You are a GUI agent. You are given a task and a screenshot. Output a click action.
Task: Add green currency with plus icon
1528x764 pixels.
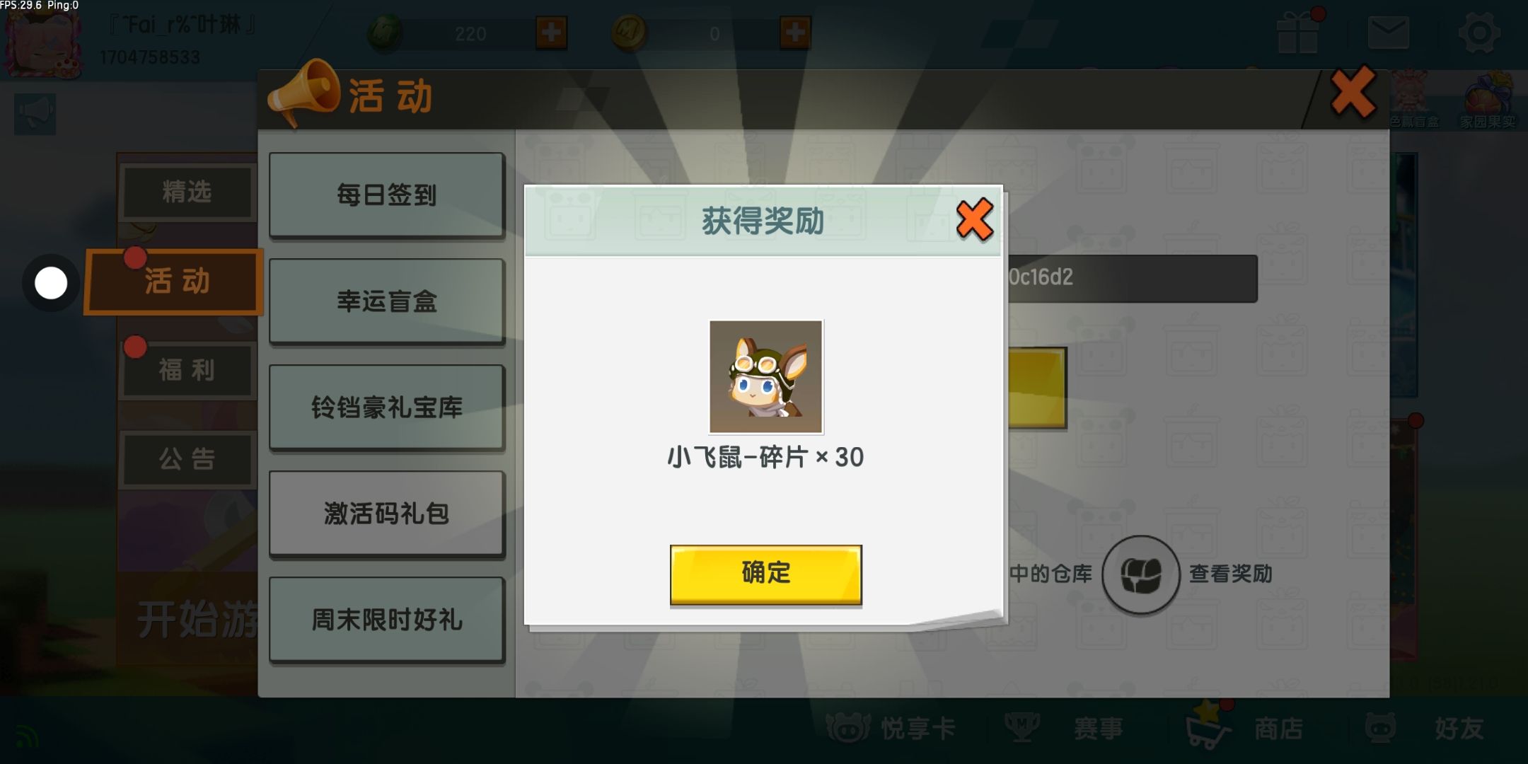[x=551, y=33]
